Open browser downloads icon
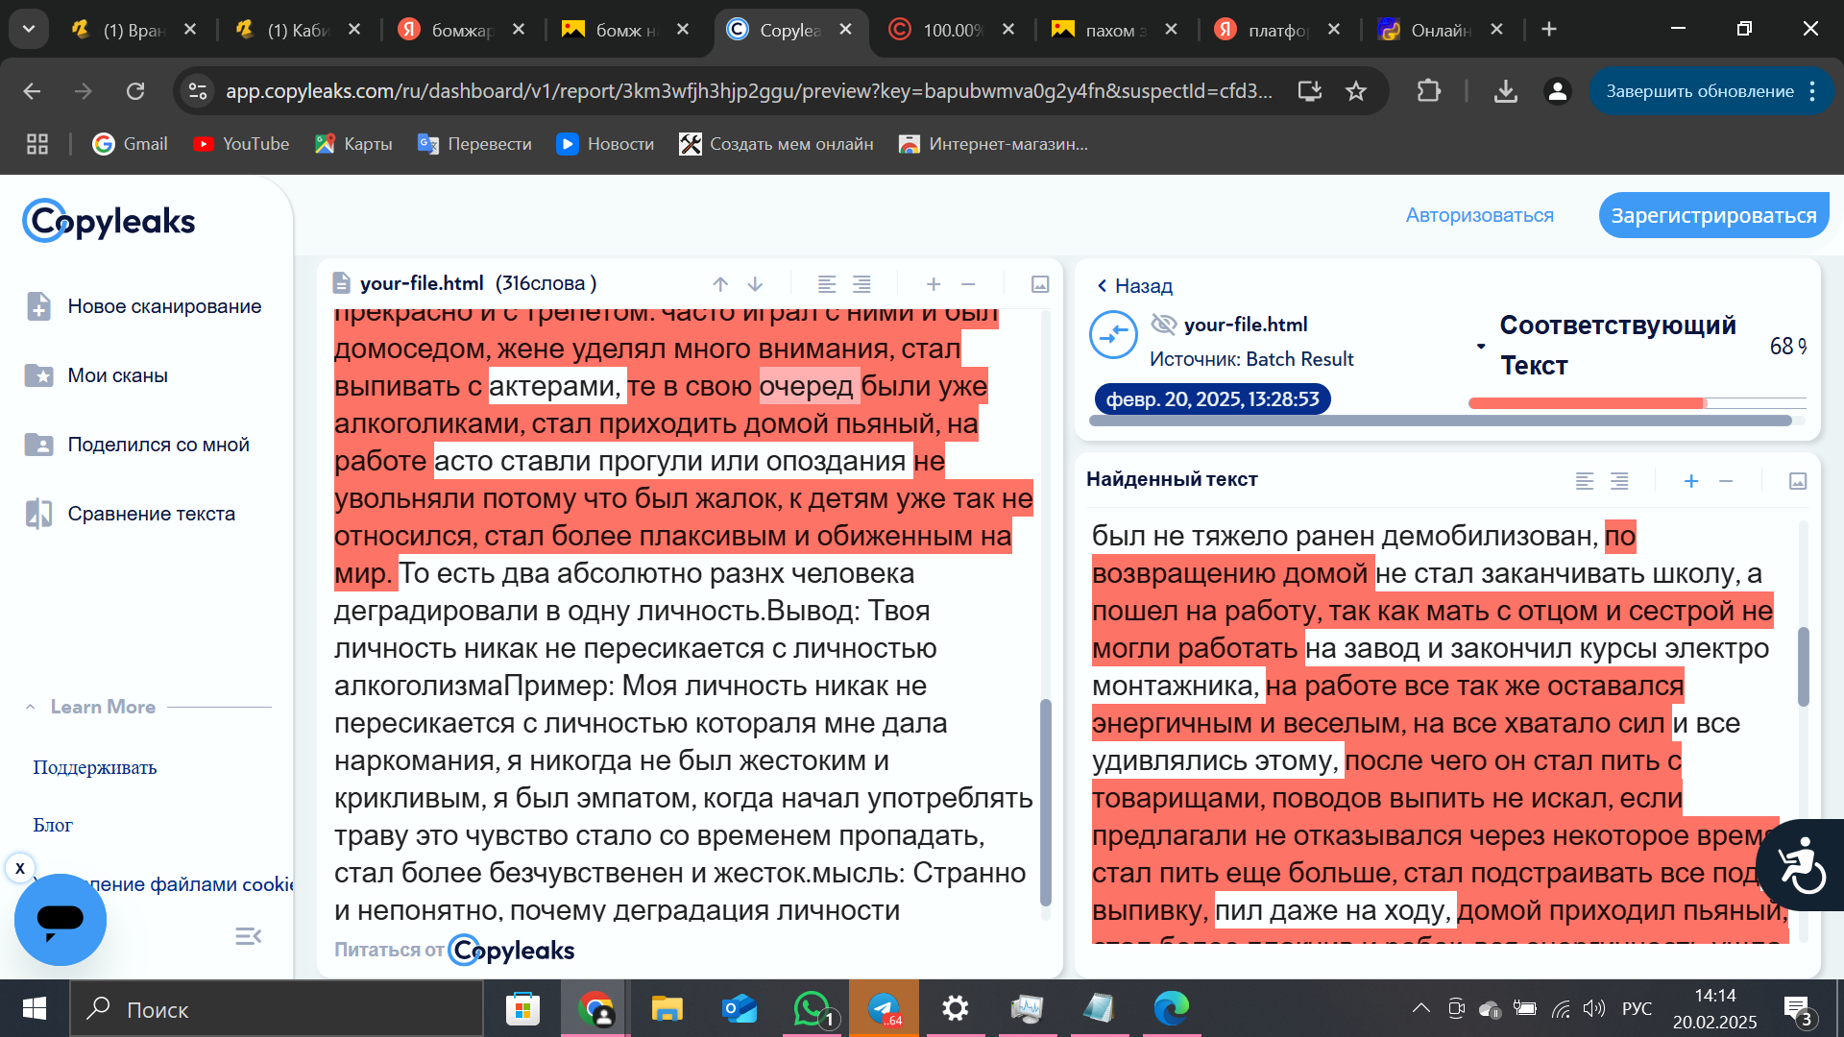Screen dimensions: 1844x1037 pyautogui.click(x=1506, y=91)
